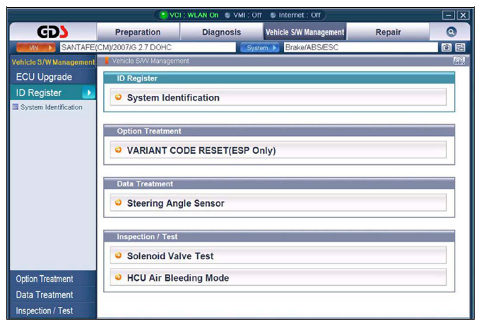The image size is (481, 326).
Task: Click the Internet Off status indicator
Action: pyautogui.click(x=295, y=15)
